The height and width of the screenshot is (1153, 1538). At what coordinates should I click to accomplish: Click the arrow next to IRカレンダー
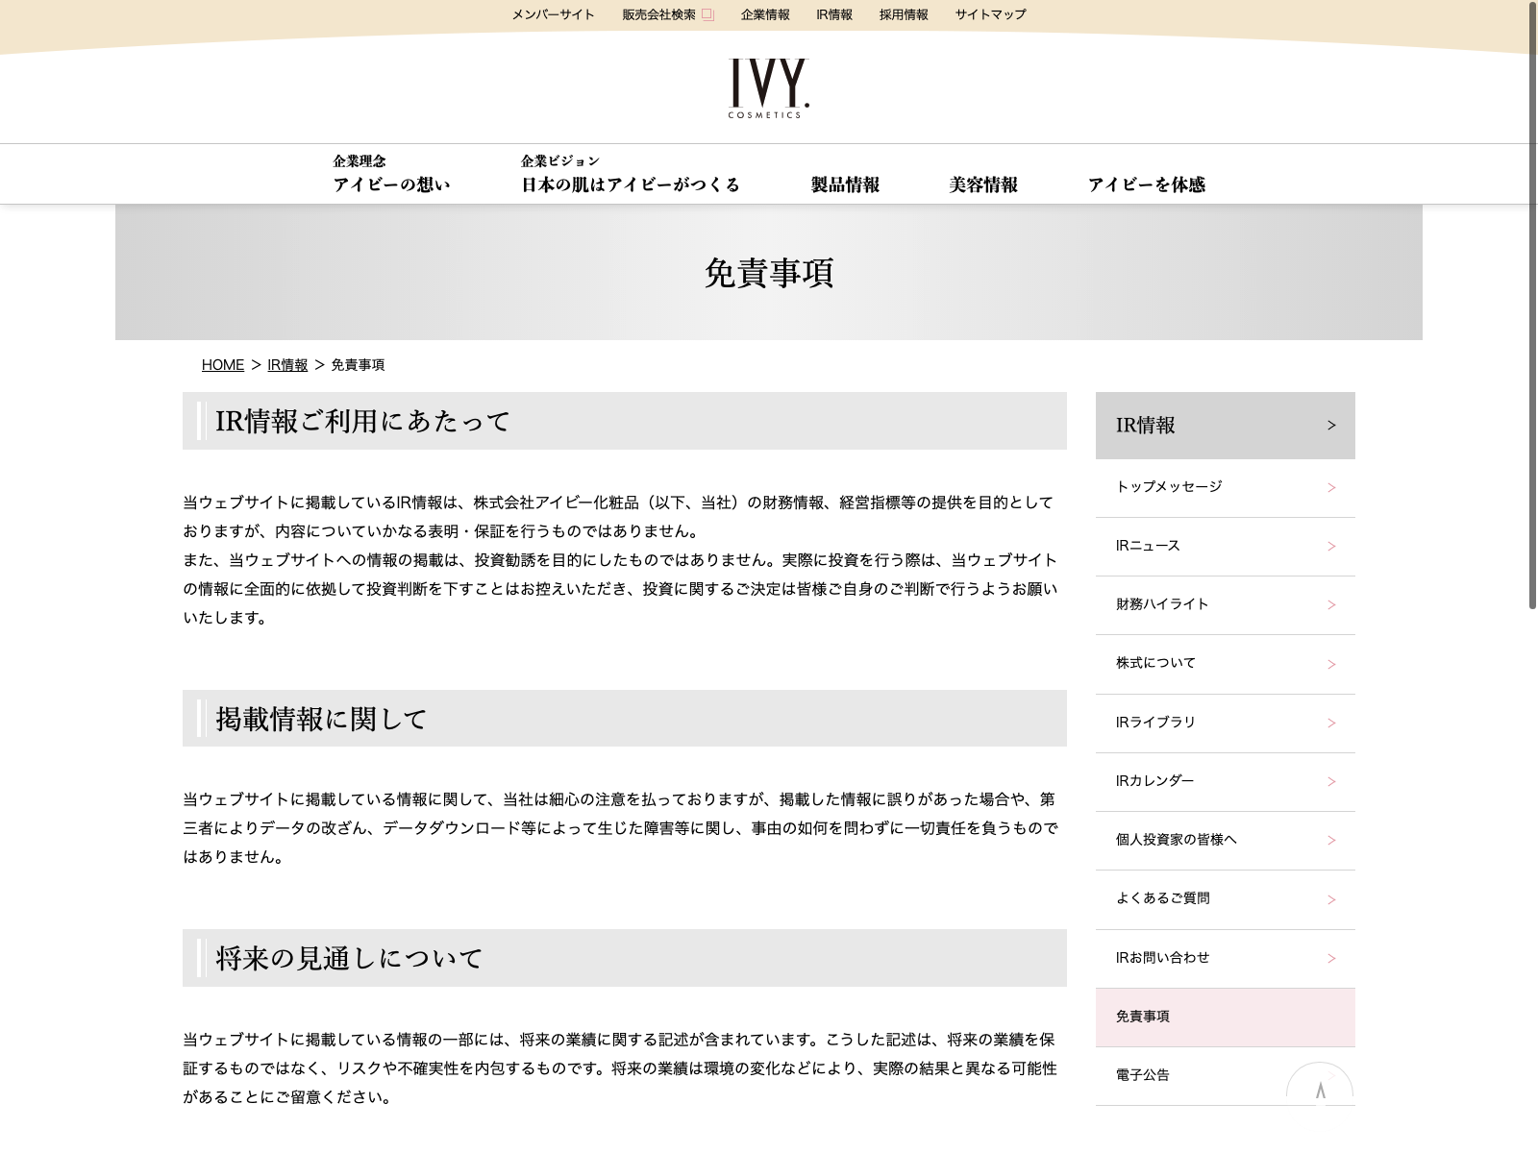point(1331,782)
